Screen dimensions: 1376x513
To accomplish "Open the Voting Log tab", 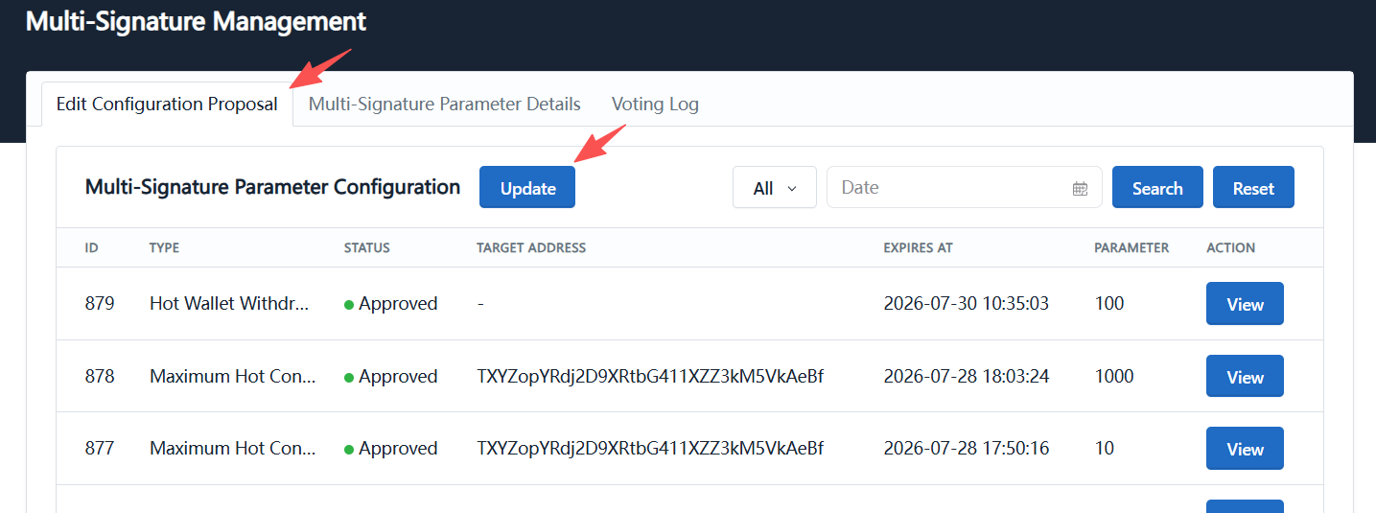I will click(x=655, y=104).
